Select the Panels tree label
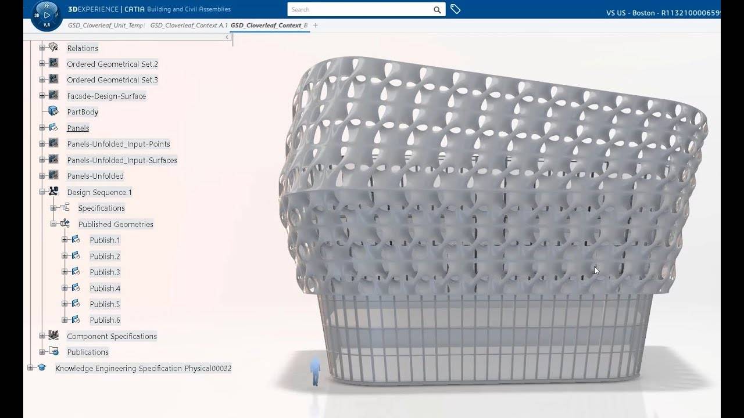 (x=78, y=128)
